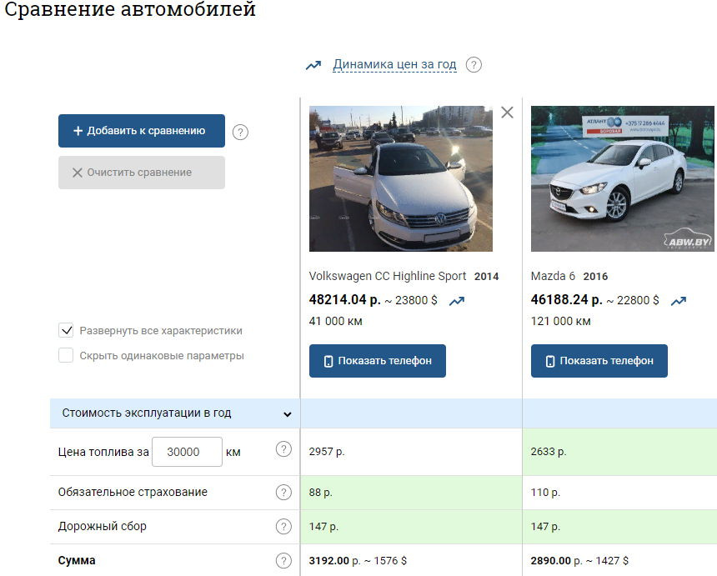The width and height of the screenshot is (717, 576).
Task: Click help icon for 'Обязательное страхование'
Action: tap(283, 493)
